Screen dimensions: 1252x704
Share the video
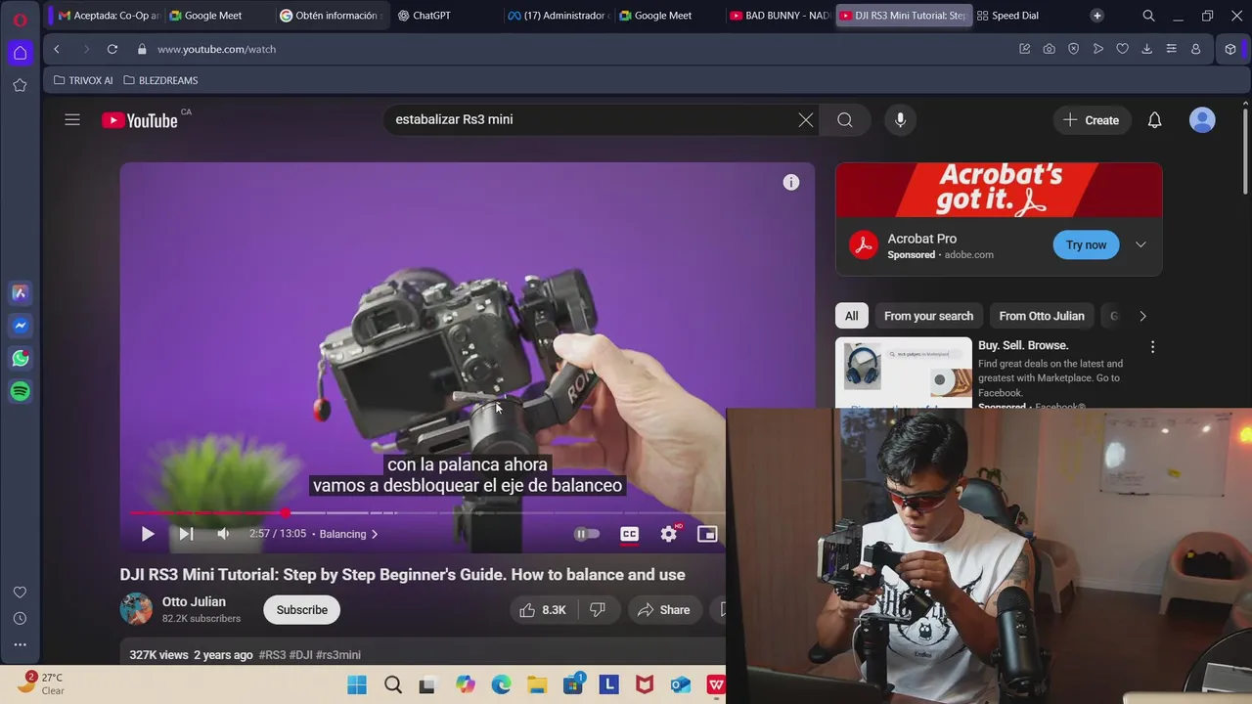(x=664, y=610)
